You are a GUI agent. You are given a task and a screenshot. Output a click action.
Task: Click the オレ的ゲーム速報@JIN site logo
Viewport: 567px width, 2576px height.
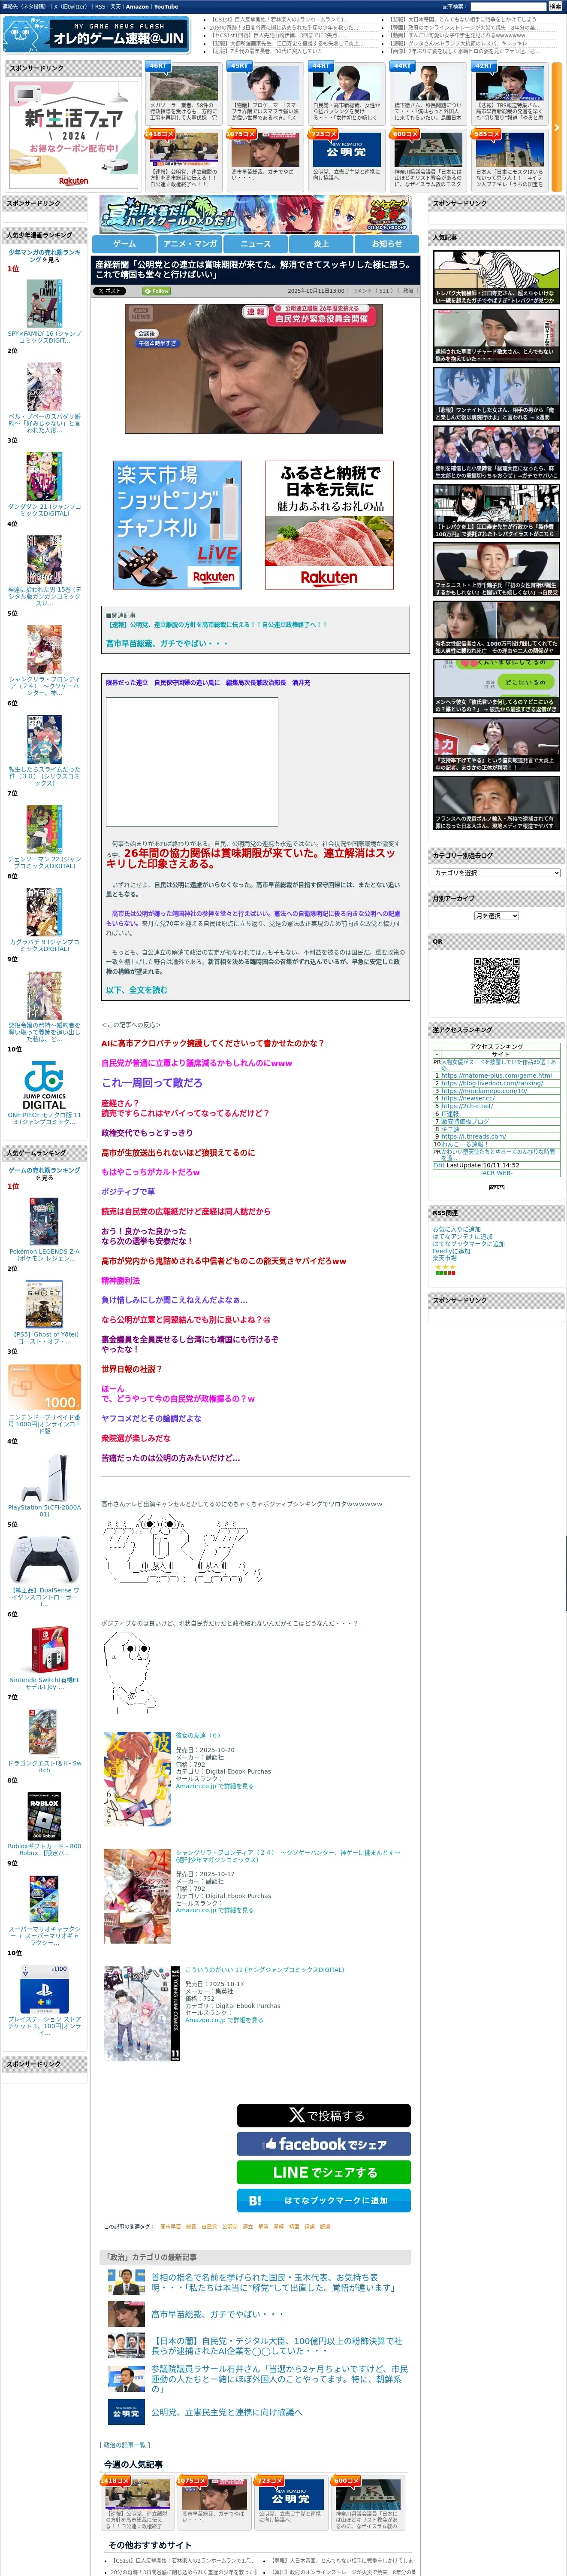click(x=96, y=35)
